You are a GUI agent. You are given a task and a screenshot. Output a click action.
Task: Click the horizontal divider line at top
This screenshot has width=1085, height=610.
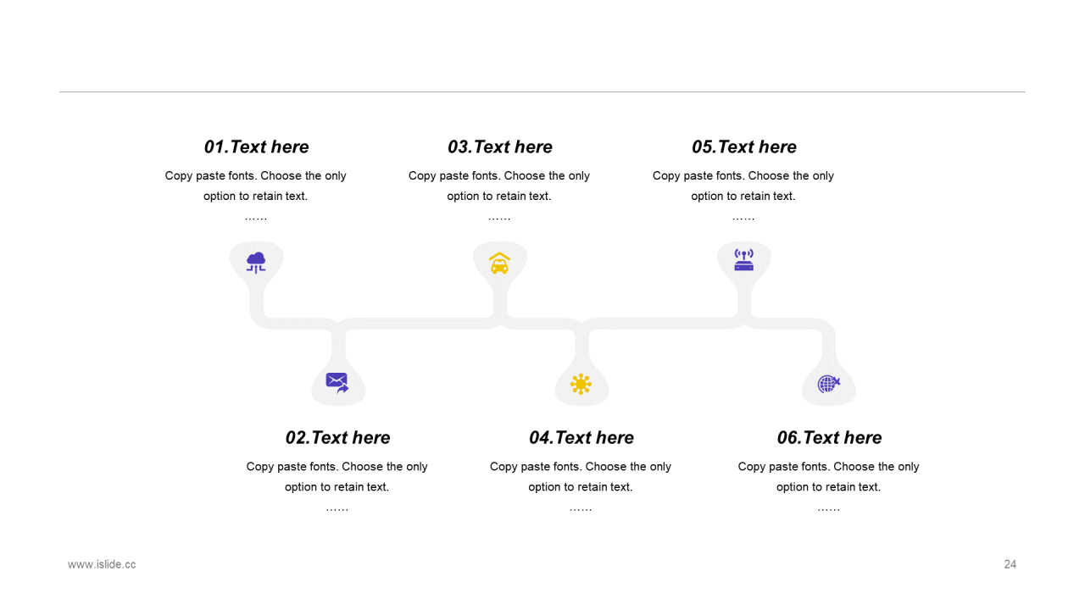[x=542, y=91]
